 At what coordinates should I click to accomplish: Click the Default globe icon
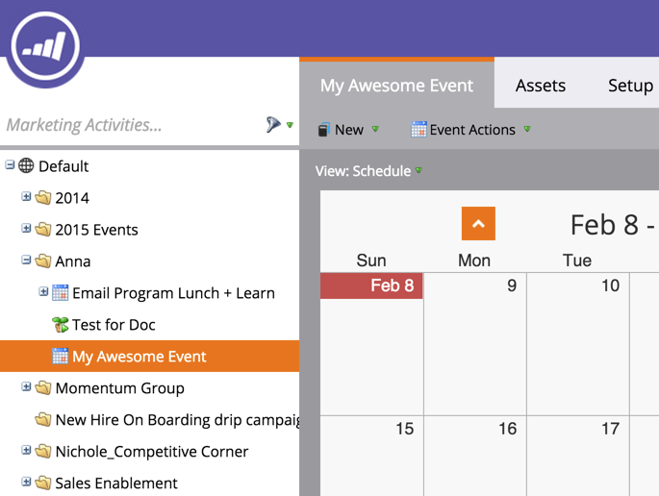(27, 166)
